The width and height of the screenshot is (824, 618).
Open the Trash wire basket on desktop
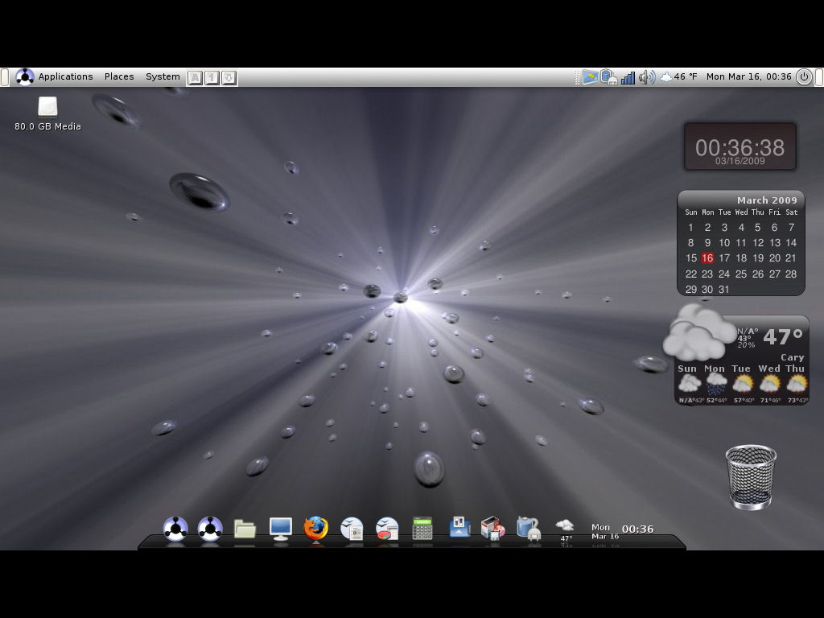coord(750,477)
